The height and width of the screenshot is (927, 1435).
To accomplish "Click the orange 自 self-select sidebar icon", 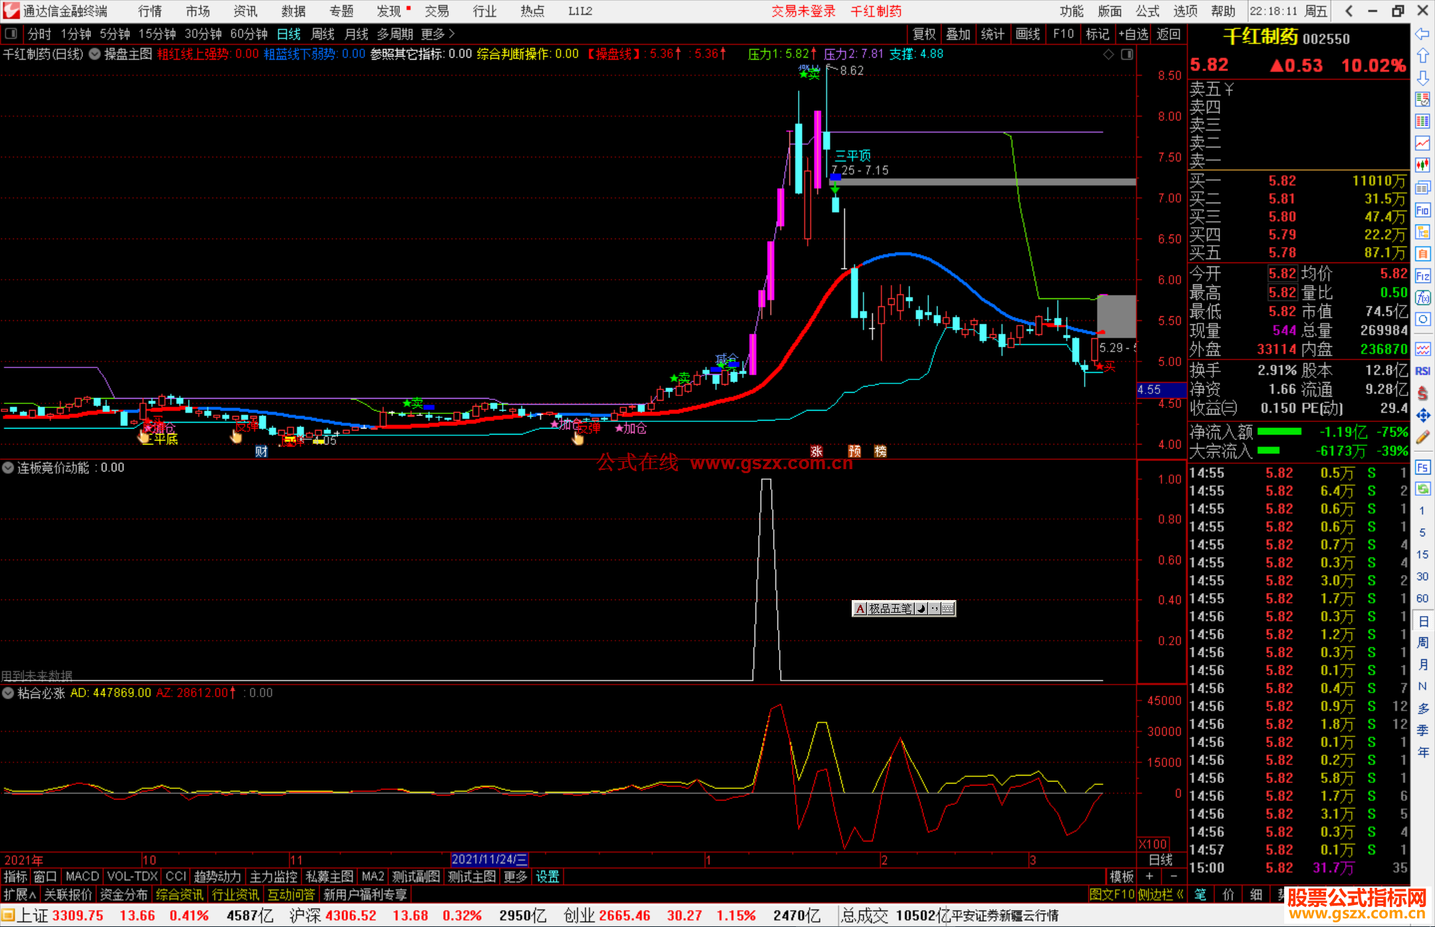I will point(1422,254).
